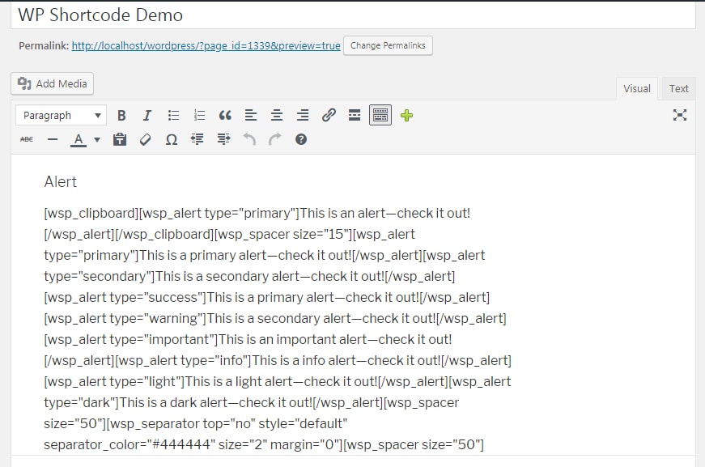This screenshot has width=705, height=467.
Task: Decrease paragraph indent
Action: click(197, 139)
